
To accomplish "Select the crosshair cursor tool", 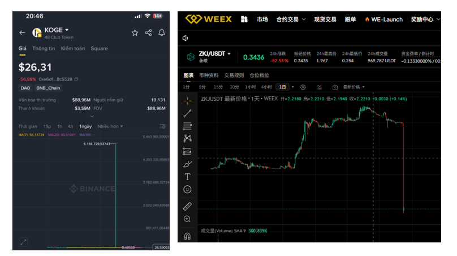I will pyautogui.click(x=187, y=101).
